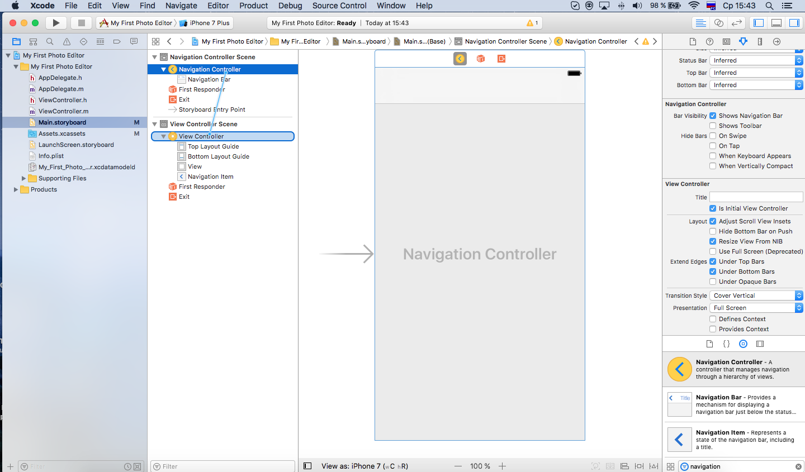Show the Size inspector

[x=760, y=41]
